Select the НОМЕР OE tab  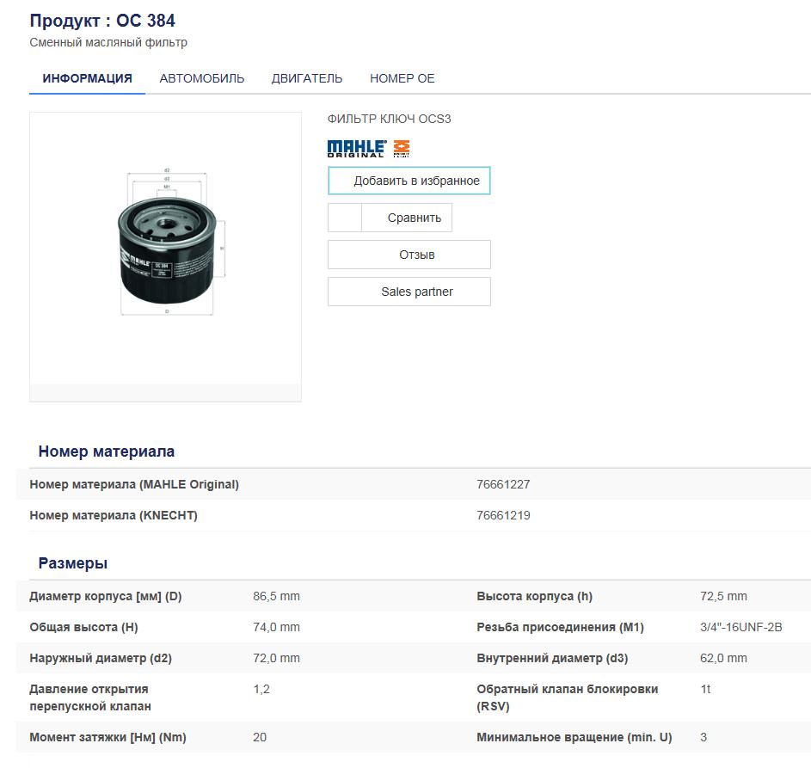pyautogui.click(x=402, y=78)
